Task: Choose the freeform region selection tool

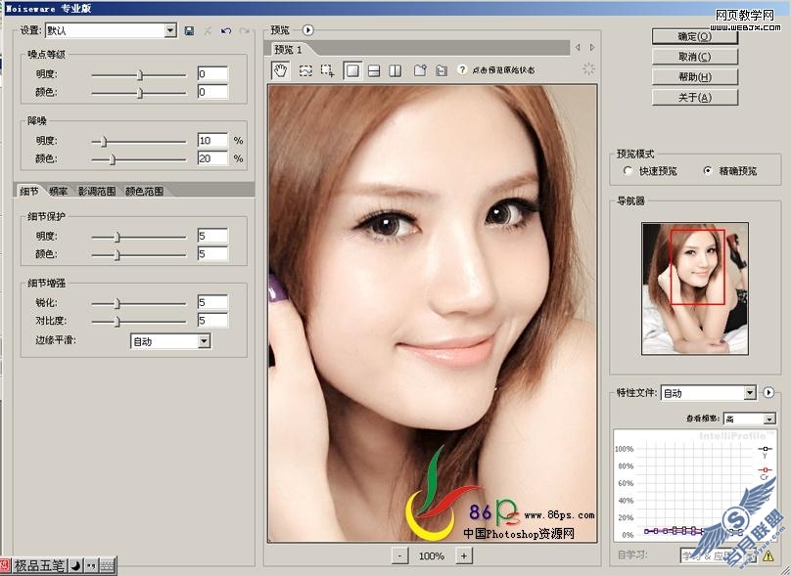Action: tap(305, 70)
